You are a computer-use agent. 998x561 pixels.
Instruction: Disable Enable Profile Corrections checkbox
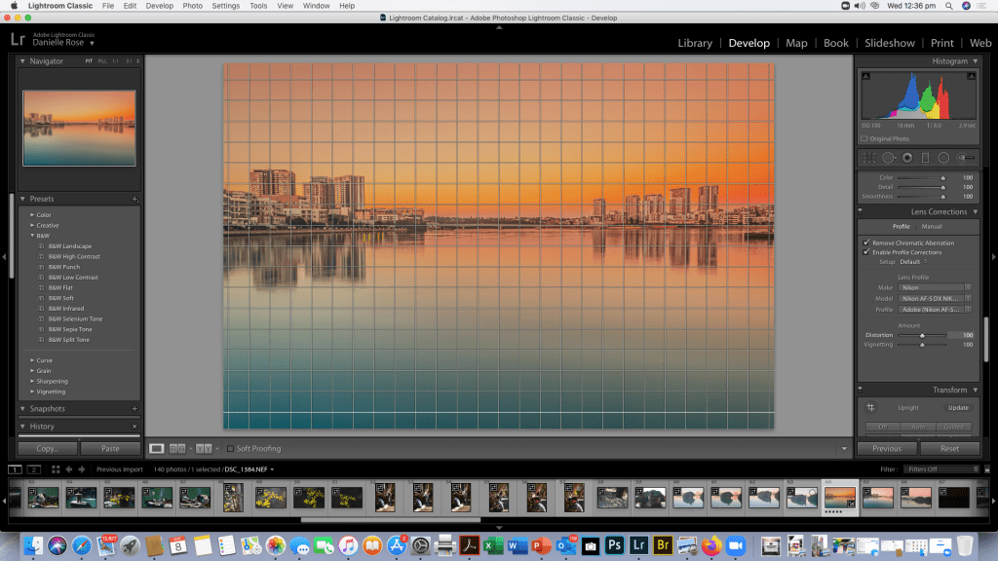tap(865, 252)
